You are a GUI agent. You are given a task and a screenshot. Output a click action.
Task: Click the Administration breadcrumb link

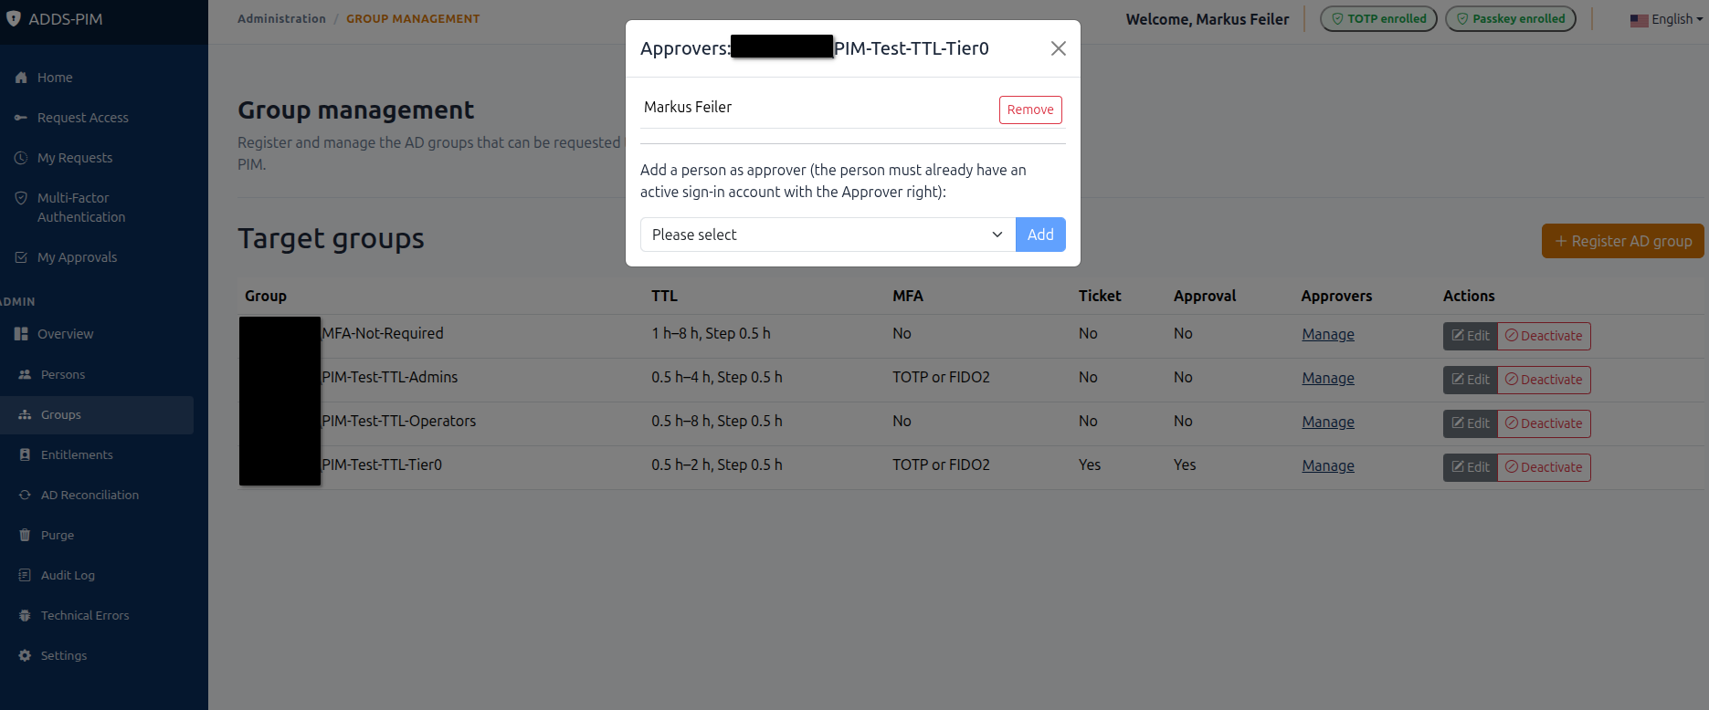[281, 18]
